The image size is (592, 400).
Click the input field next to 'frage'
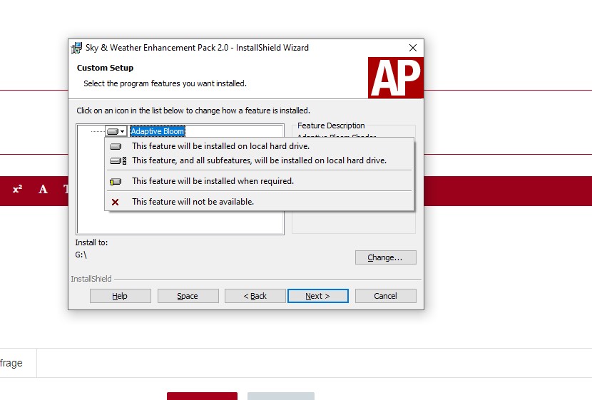coord(314,363)
